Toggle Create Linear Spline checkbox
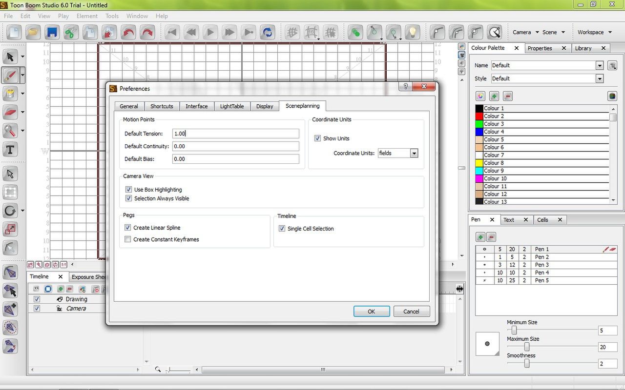This screenshot has height=390, width=625. 127,228
